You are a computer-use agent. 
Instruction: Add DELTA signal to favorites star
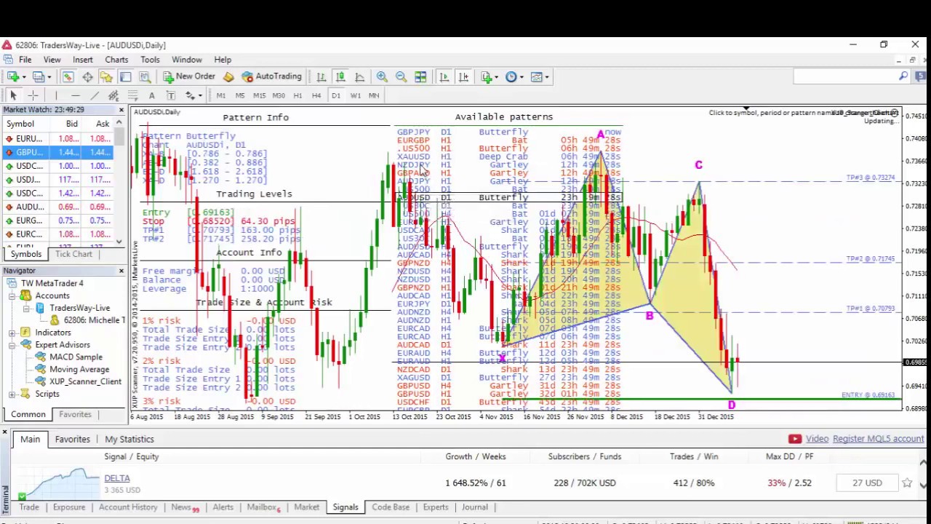tap(907, 483)
